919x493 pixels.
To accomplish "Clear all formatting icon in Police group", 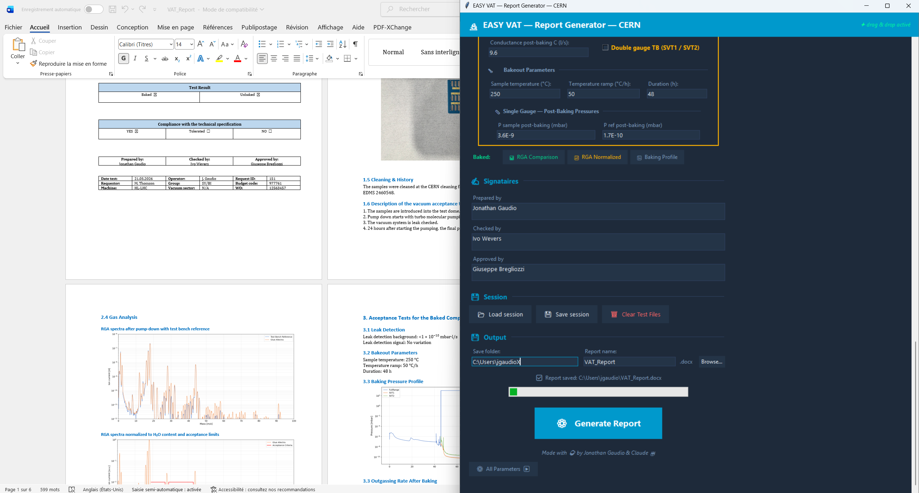I will click(244, 44).
